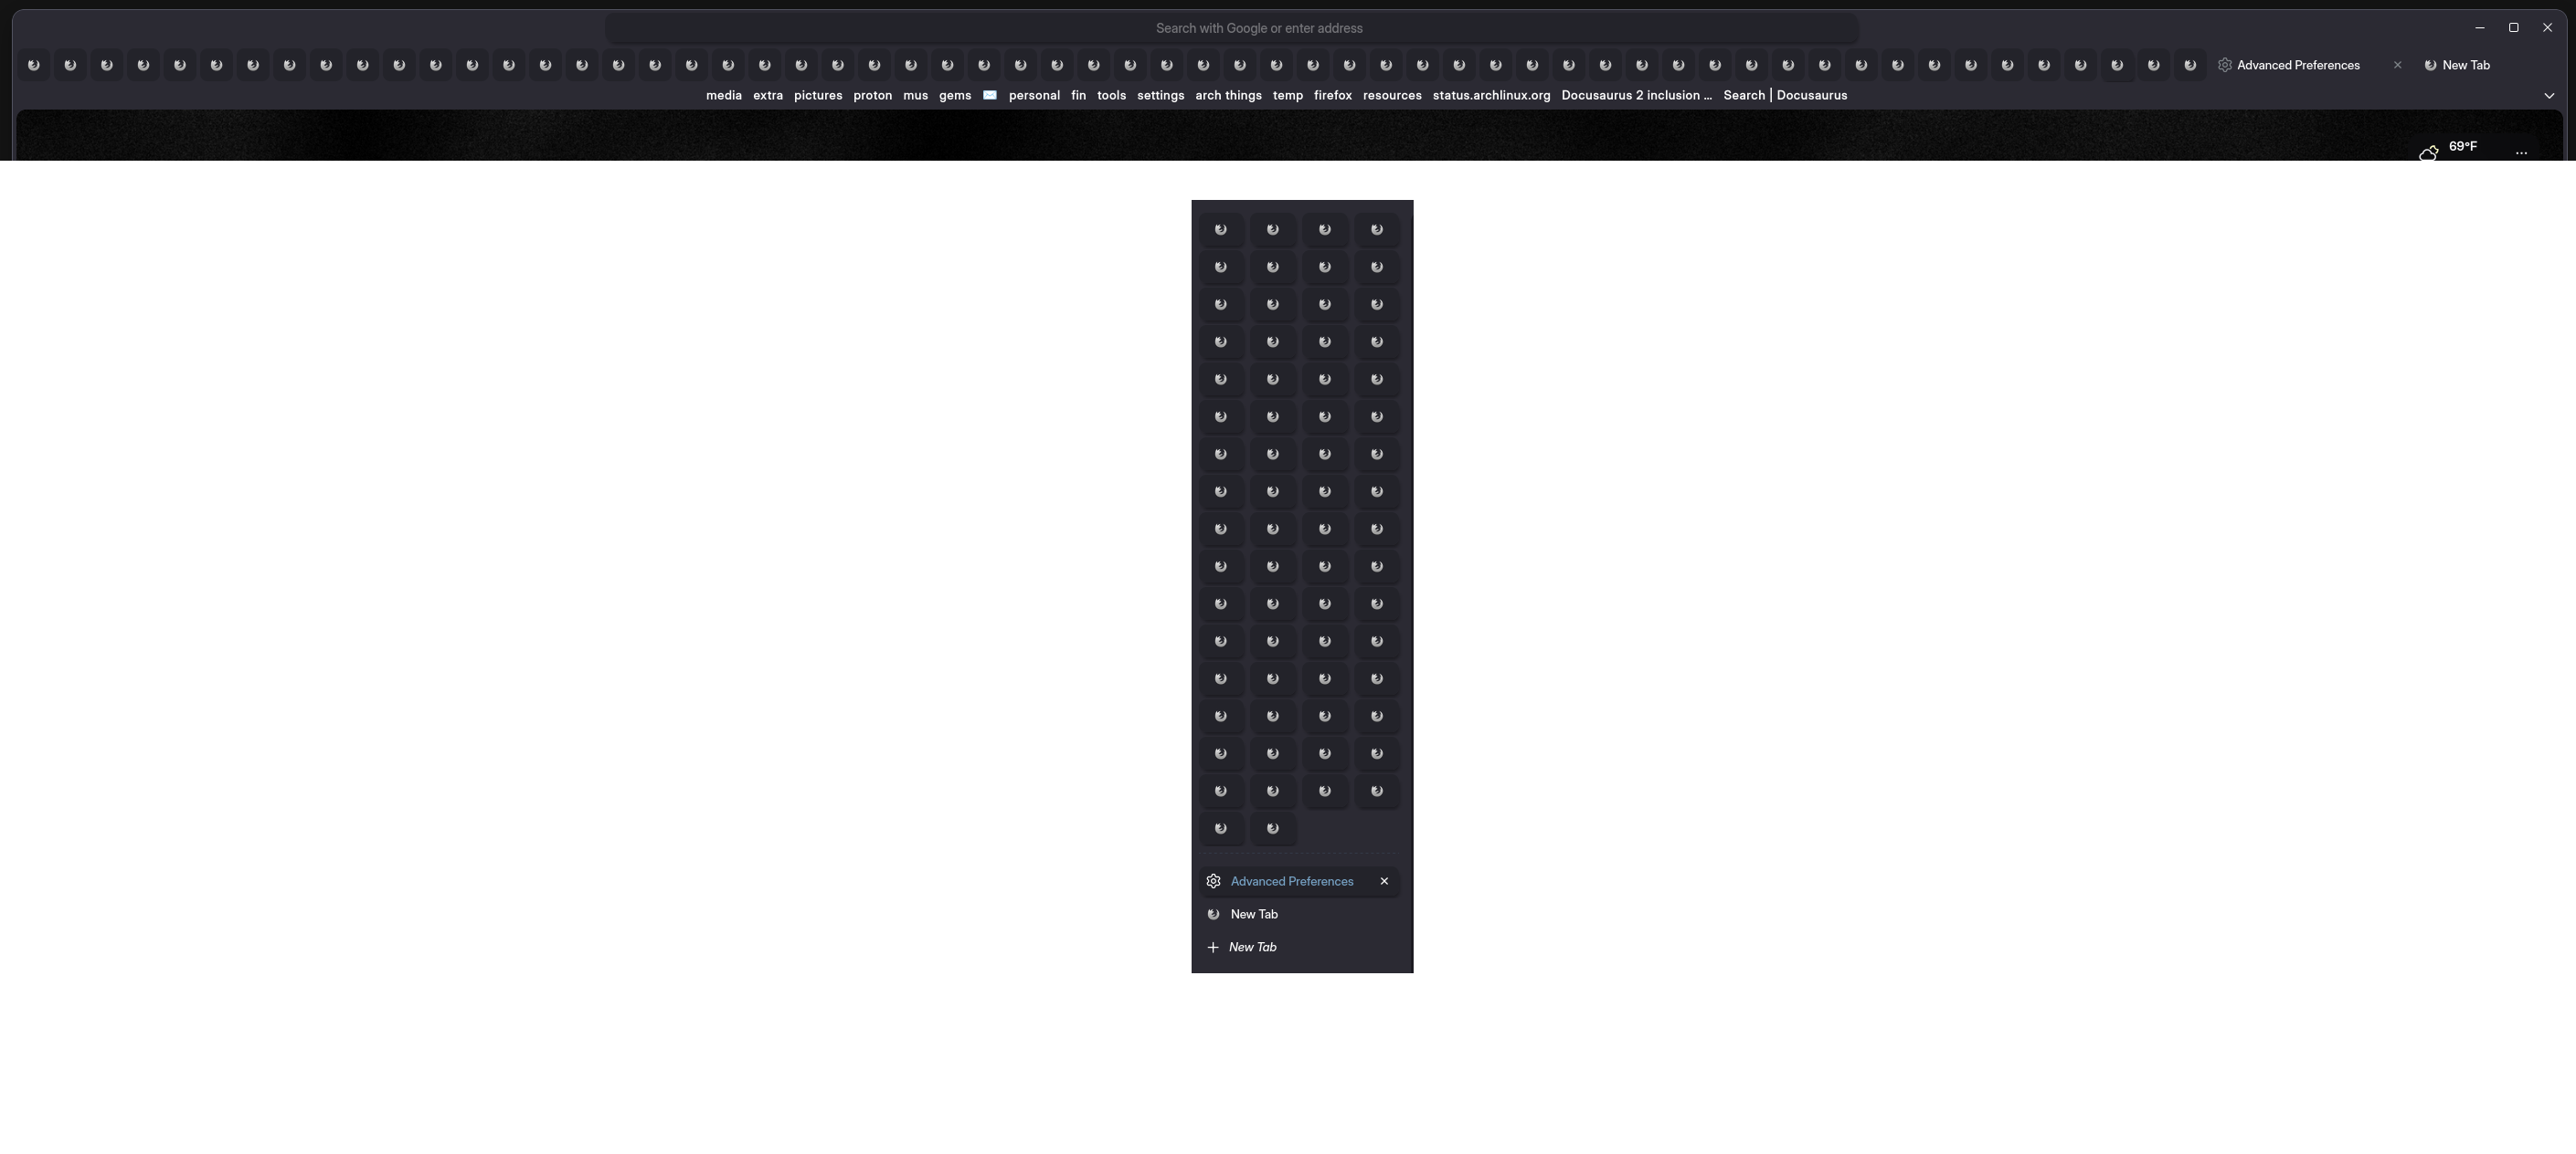Viewport: 2576px width, 1154px height.
Task: Expand the bookmarks toolbar overflow chevron
Action: click(2549, 96)
